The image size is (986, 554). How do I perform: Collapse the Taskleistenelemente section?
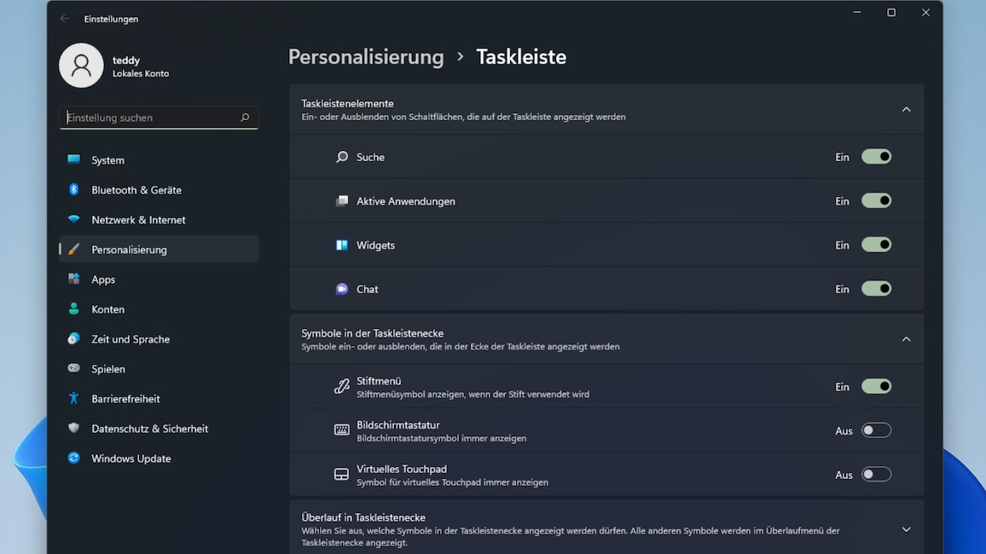[906, 109]
